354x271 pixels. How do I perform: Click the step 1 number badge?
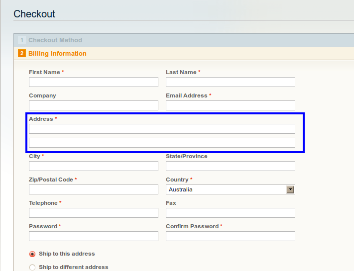(x=22, y=40)
